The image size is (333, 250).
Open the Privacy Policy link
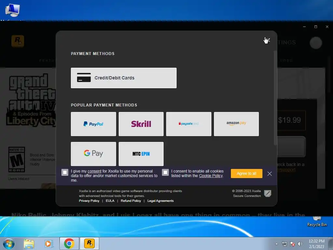(89, 201)
